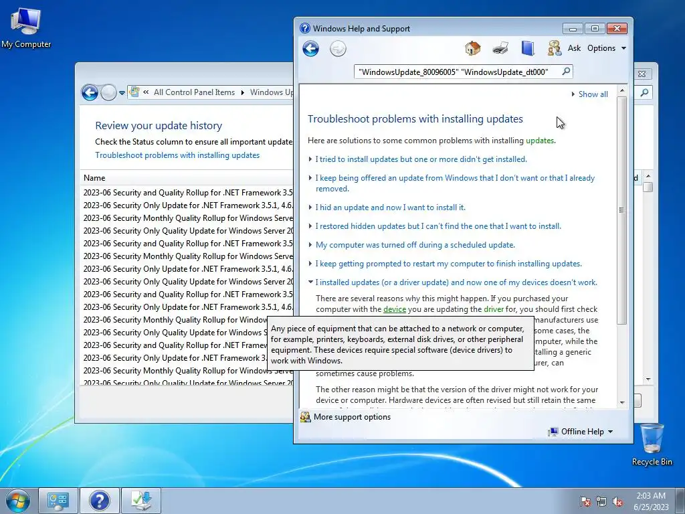The image size is (685, 514).
Task: Expand 'I tried to install updates' topic
Action: tap(421, 159)
